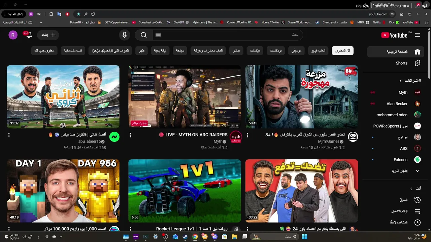Open Playlists (قوائم التشغيل) in sidebar
The width and height of the screenshot is (431, 242).
coord(396,211)
